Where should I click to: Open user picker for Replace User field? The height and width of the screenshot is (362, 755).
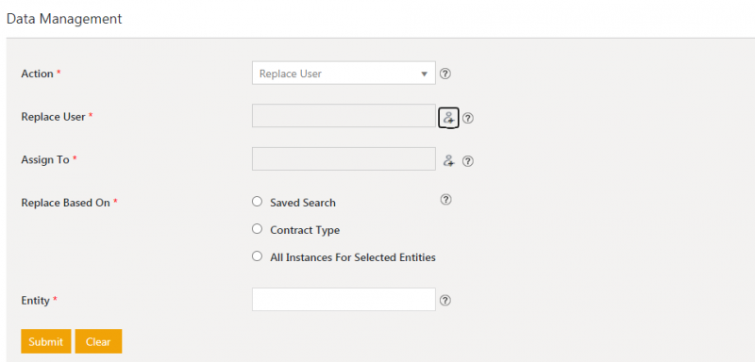(x=448, y=117)
